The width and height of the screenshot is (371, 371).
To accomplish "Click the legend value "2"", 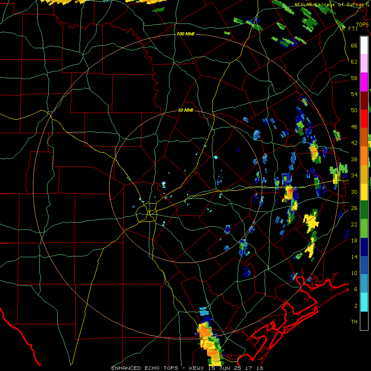I will 356,306.
